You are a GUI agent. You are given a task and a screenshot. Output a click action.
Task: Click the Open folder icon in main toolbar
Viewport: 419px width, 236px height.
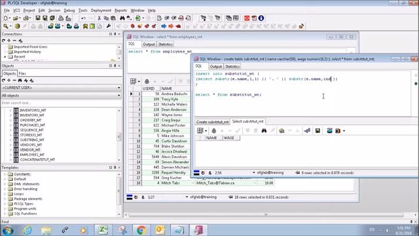pos(16,18)
